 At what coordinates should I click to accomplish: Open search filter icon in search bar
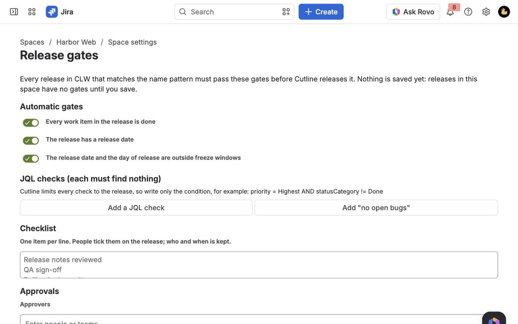click(x=286, y=12)
